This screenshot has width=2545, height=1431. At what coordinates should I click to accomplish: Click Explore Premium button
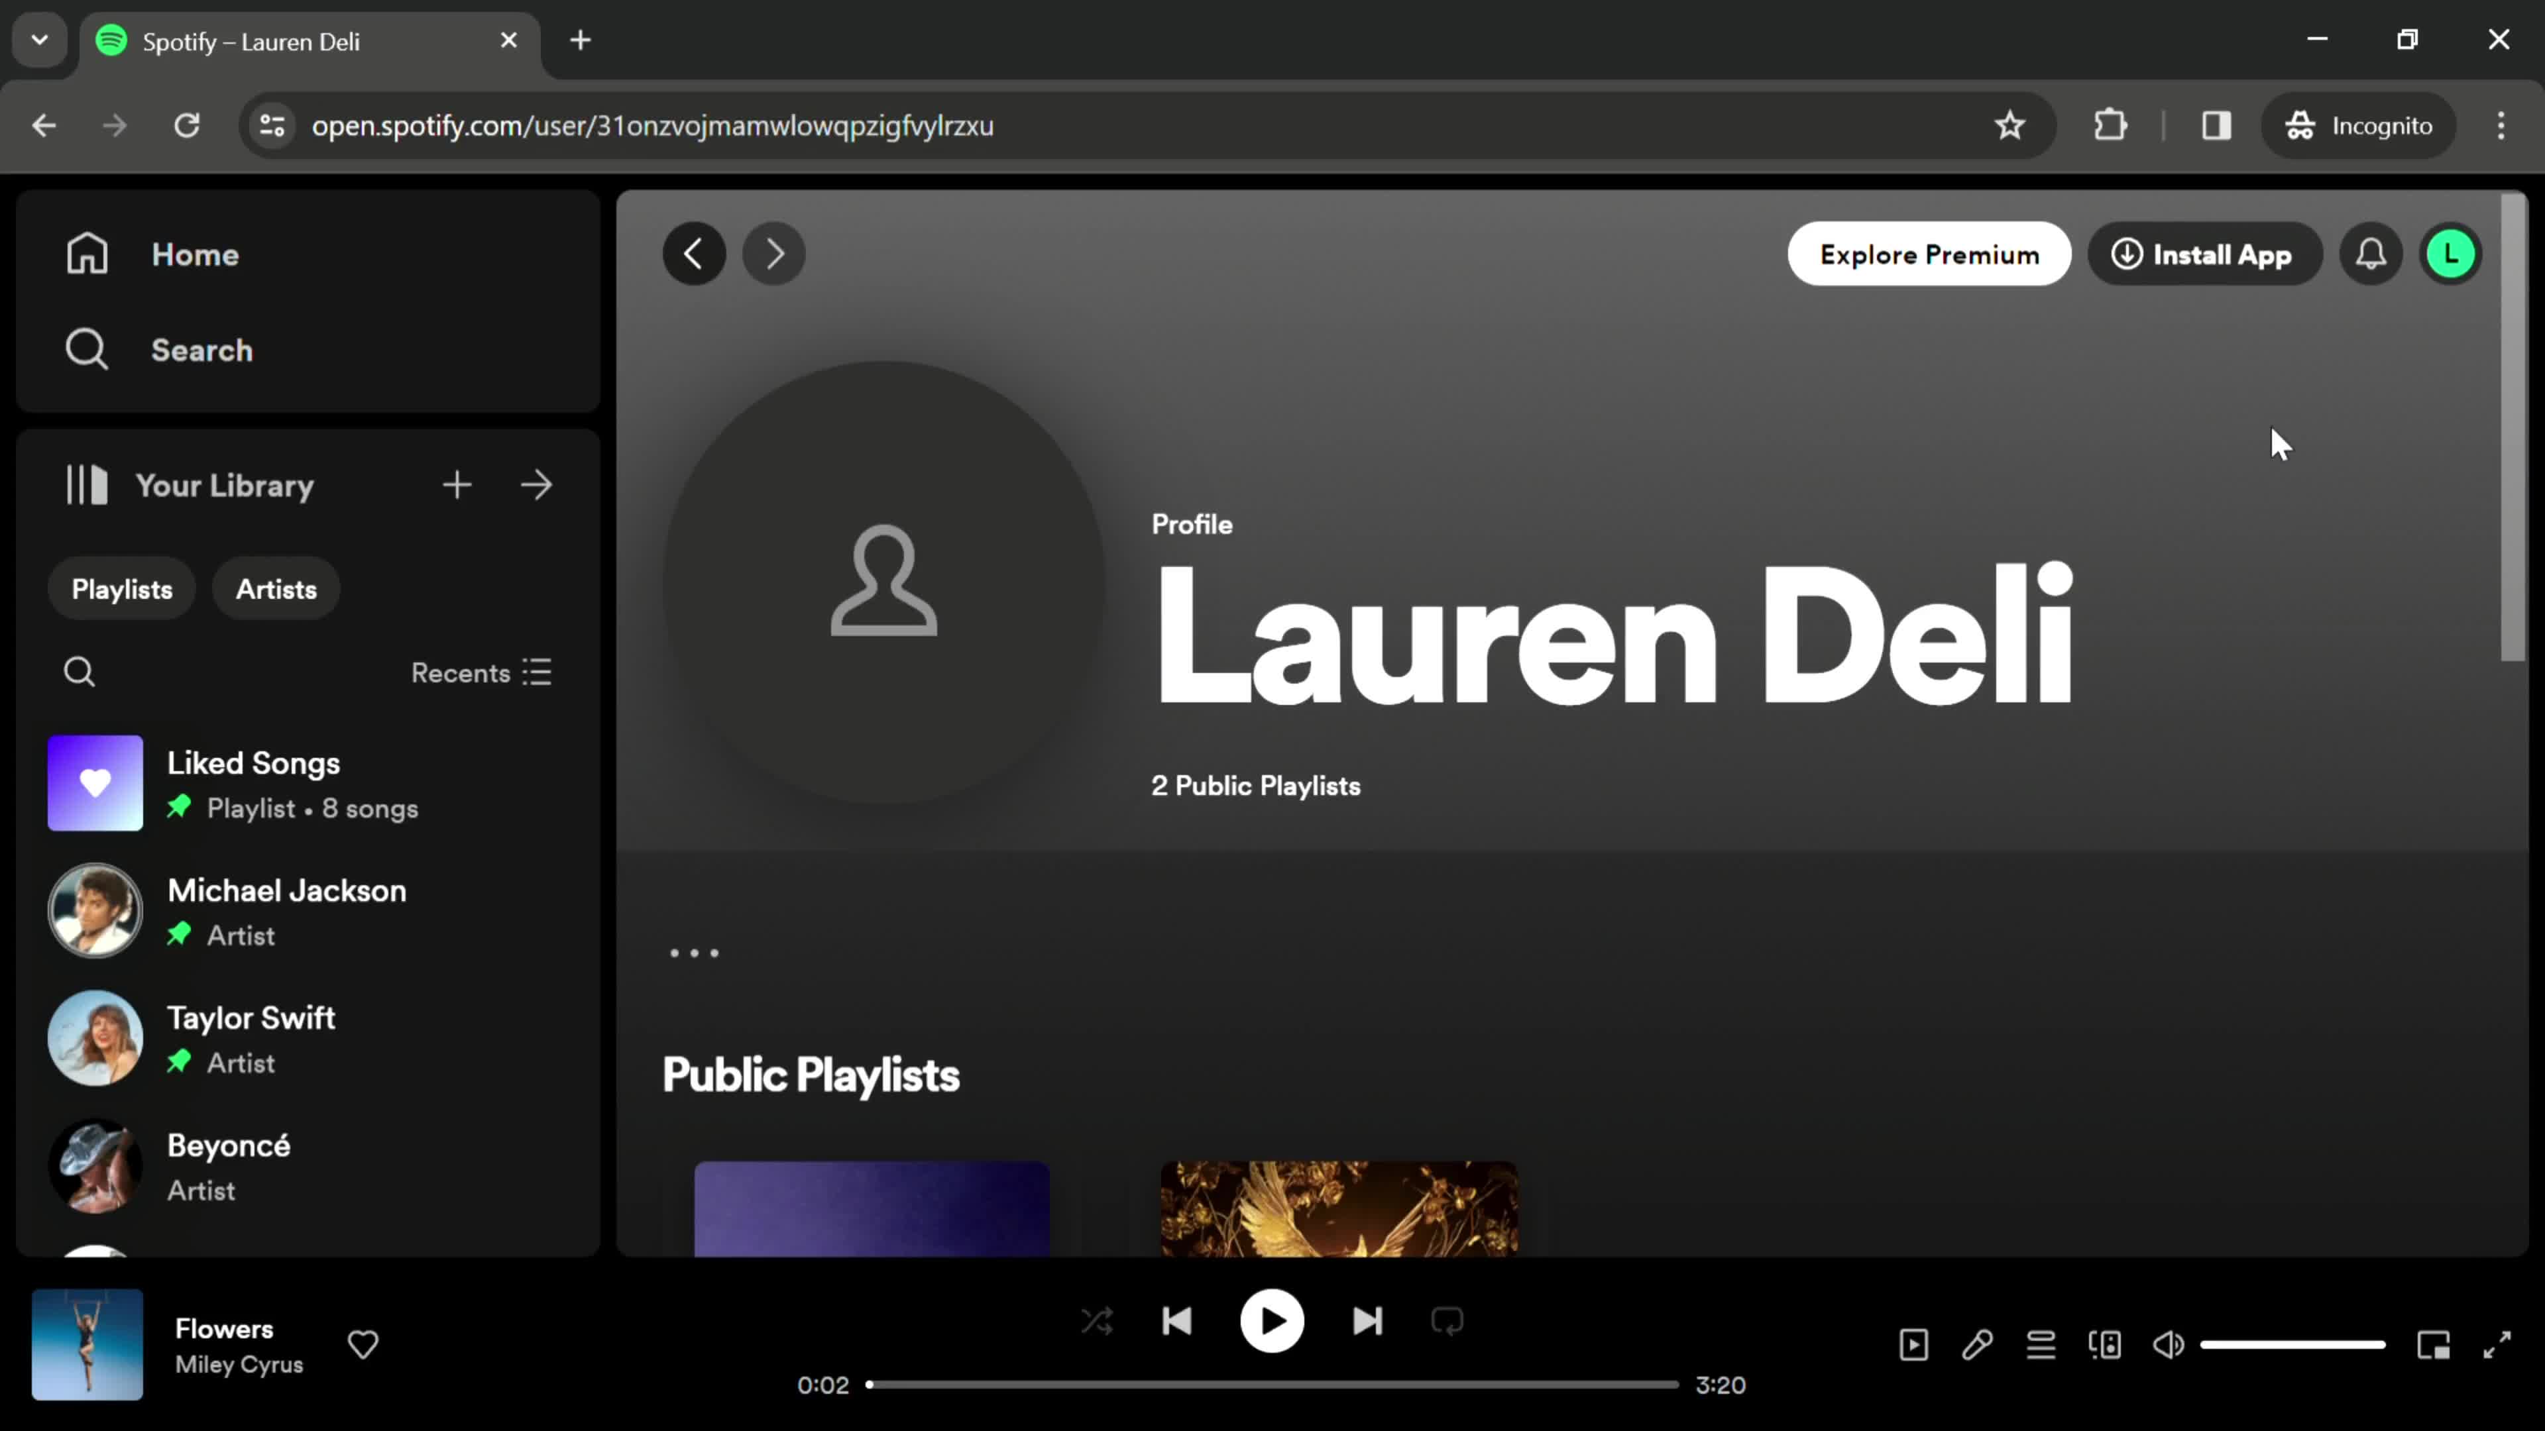click(x=1929, y=254)
